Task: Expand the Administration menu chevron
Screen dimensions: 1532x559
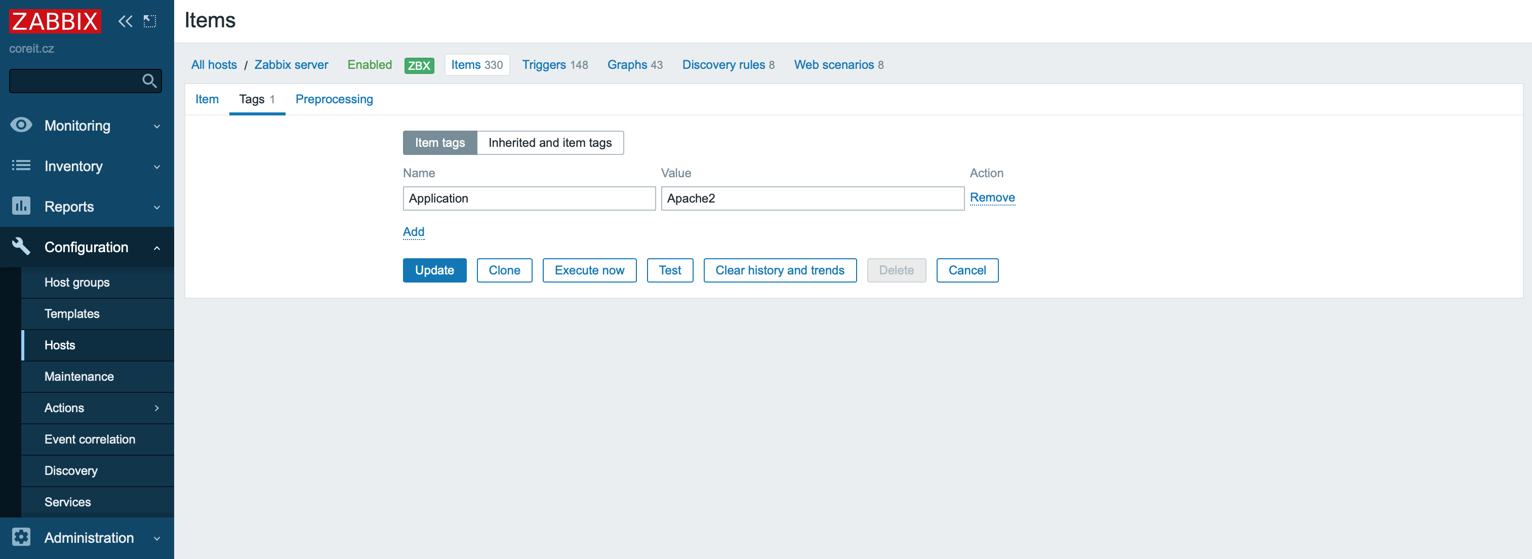Action: [x=157, y=538]
